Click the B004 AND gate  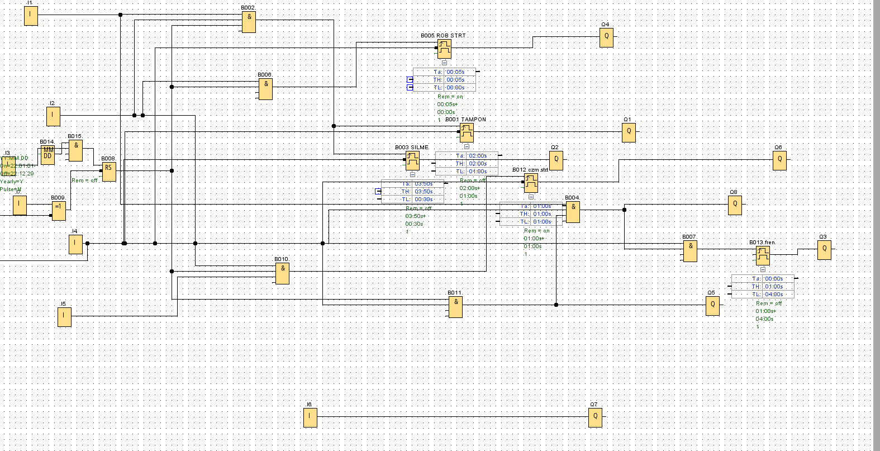pos(573,211)
